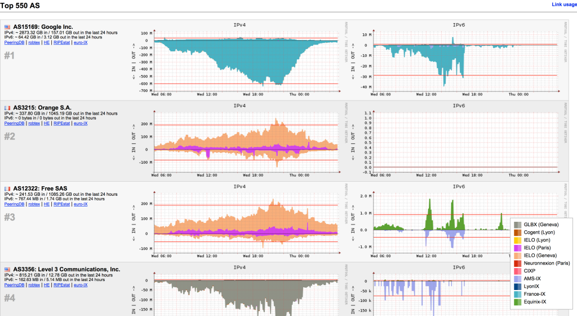
Task: Open RIPEstat link for Google Inc.
Action: coord(62,43)
